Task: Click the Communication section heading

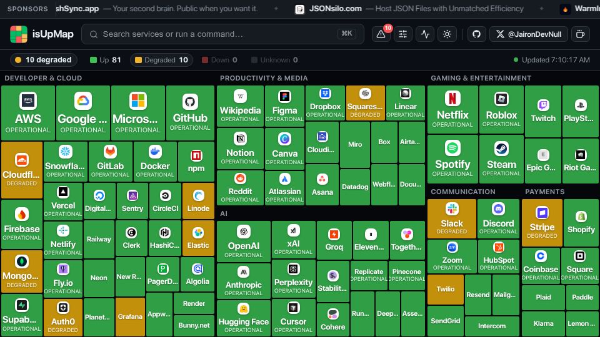Action: click(x=463, y=192)
